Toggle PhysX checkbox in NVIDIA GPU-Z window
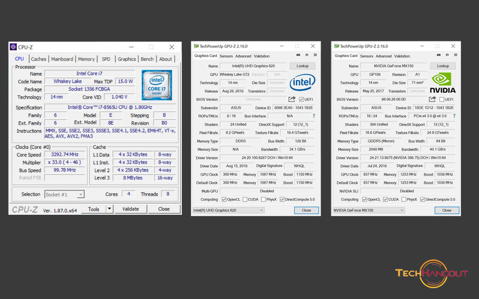479x299 pixels. (404, 199)
